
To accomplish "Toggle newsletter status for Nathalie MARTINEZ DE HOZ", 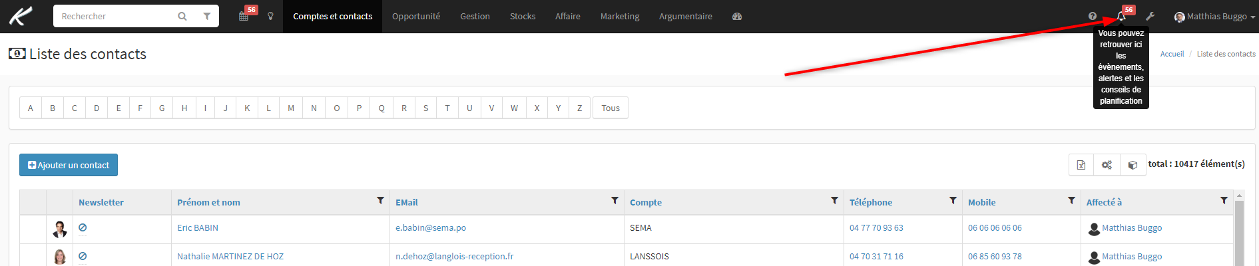I will point(83,256).
